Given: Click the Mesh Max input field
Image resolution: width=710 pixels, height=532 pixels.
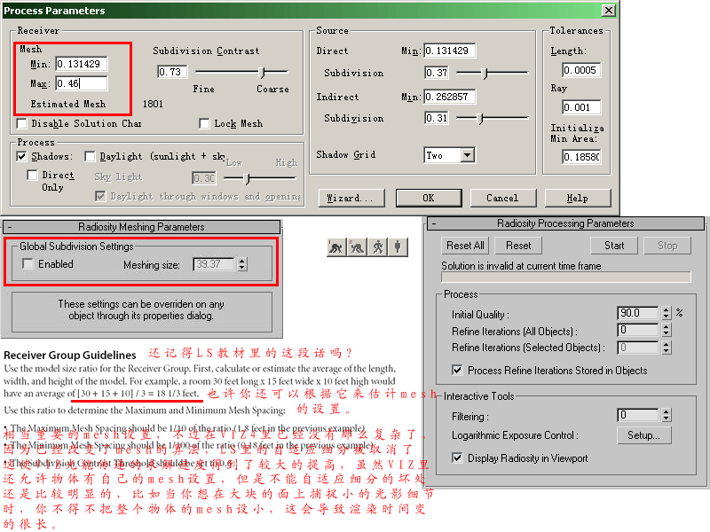Looking at the screenshot, I should [82, 83].
